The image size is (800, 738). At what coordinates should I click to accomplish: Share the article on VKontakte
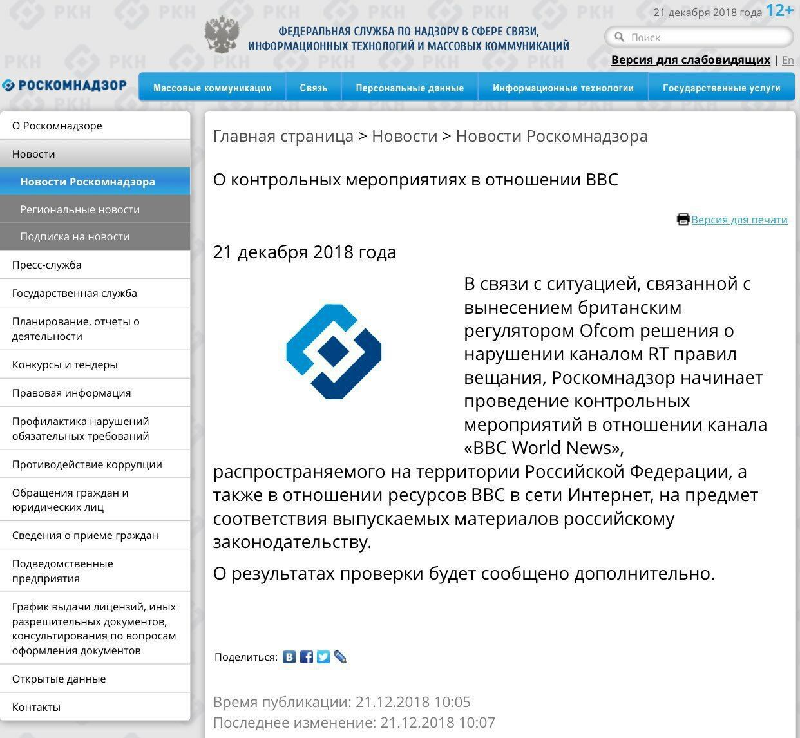click(x=289, y=657)
